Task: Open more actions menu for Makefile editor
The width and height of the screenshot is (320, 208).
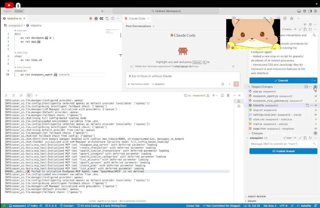Action: pyautogui.click(x=118, y=18)
